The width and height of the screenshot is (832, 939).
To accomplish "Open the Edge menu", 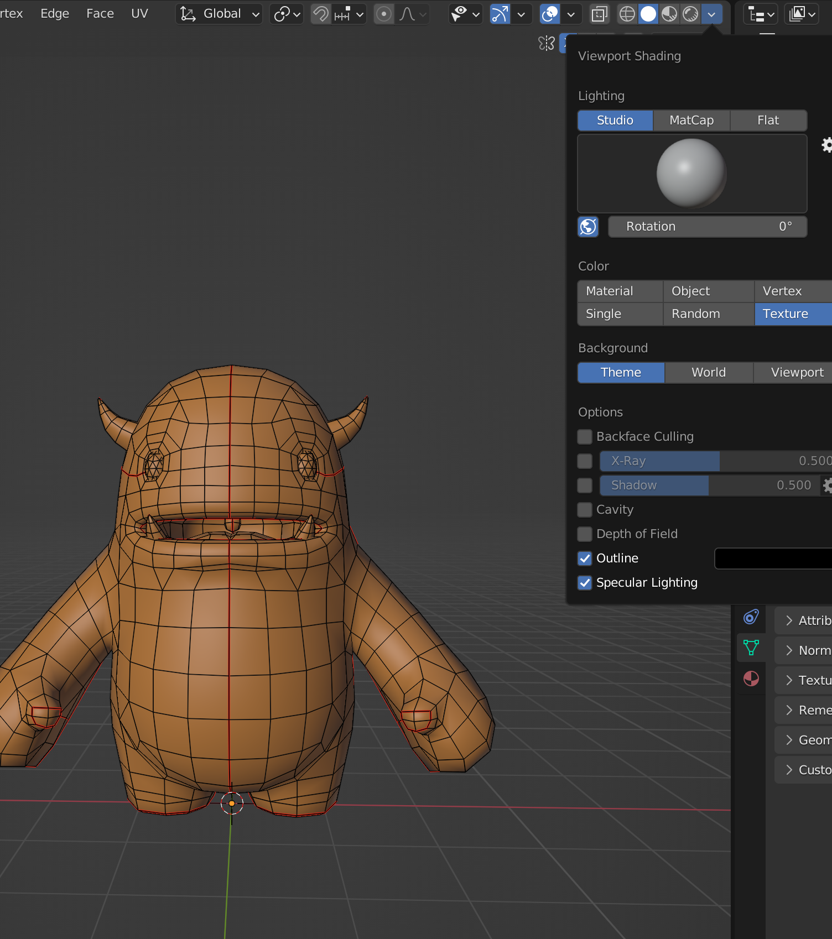I will 55,13.
